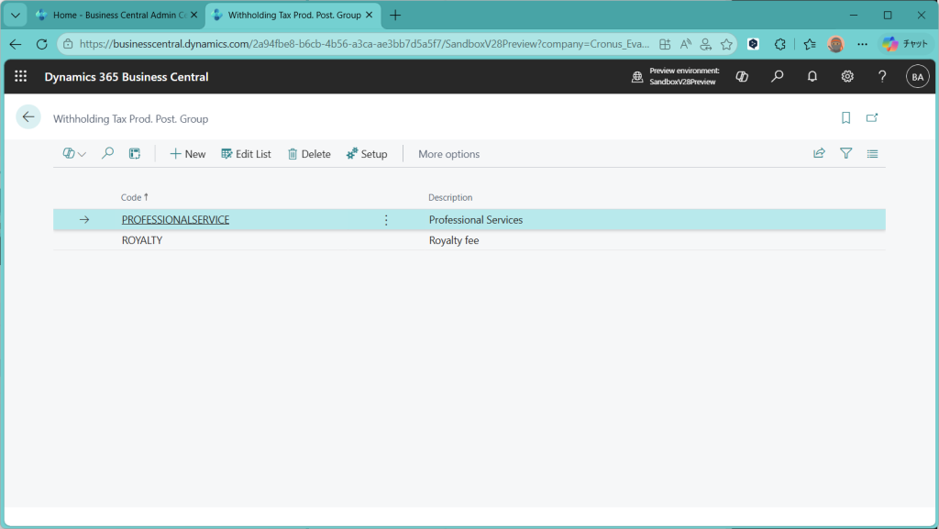The width and height of the screenshot is (939, 529).
Task: Show row options for PROFESSIONALSERVICE
Action: 385,220
